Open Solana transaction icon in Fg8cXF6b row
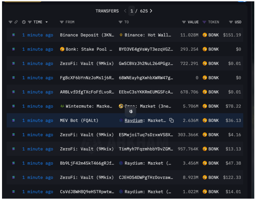The height and width of the screenshot is (201, 256). (x=14, y=78)
